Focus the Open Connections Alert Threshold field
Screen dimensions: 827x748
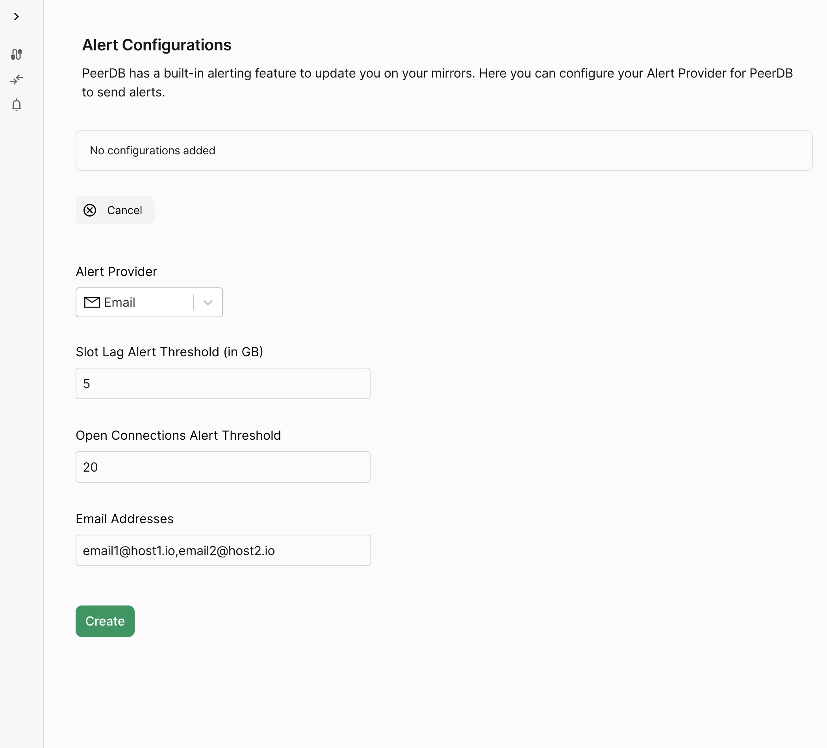(x=223, y=467)
